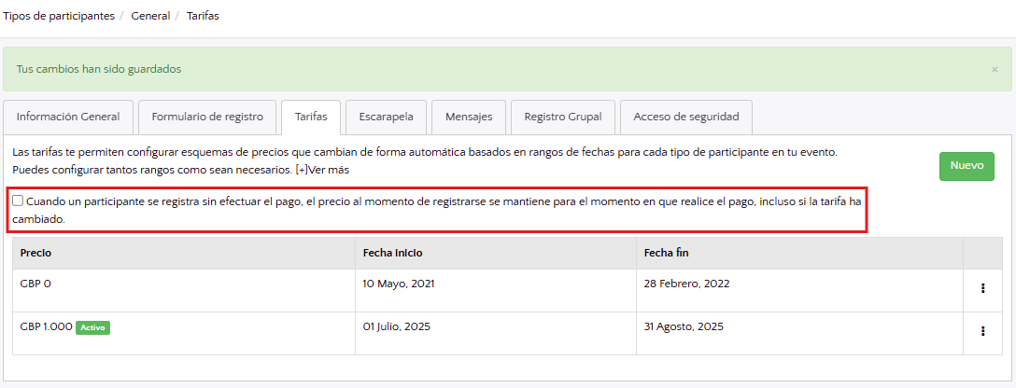Open the actions menu for GBP 0 tariff
Screen dimensions: 1016x388
tap(982, 288)
